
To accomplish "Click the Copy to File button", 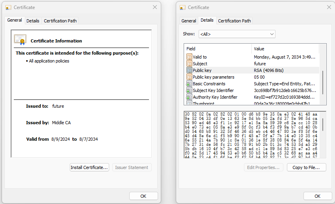I will coord(306,167).
